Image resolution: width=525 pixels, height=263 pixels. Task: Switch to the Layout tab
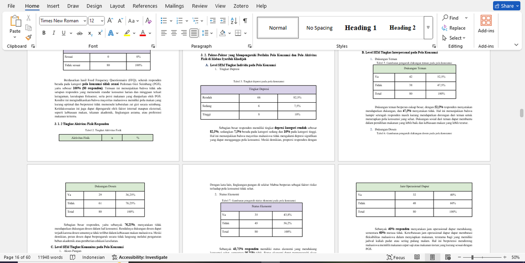[117, 6]
